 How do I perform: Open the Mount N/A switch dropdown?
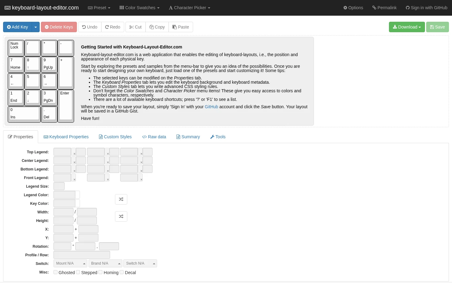click(x=70, y=263)
